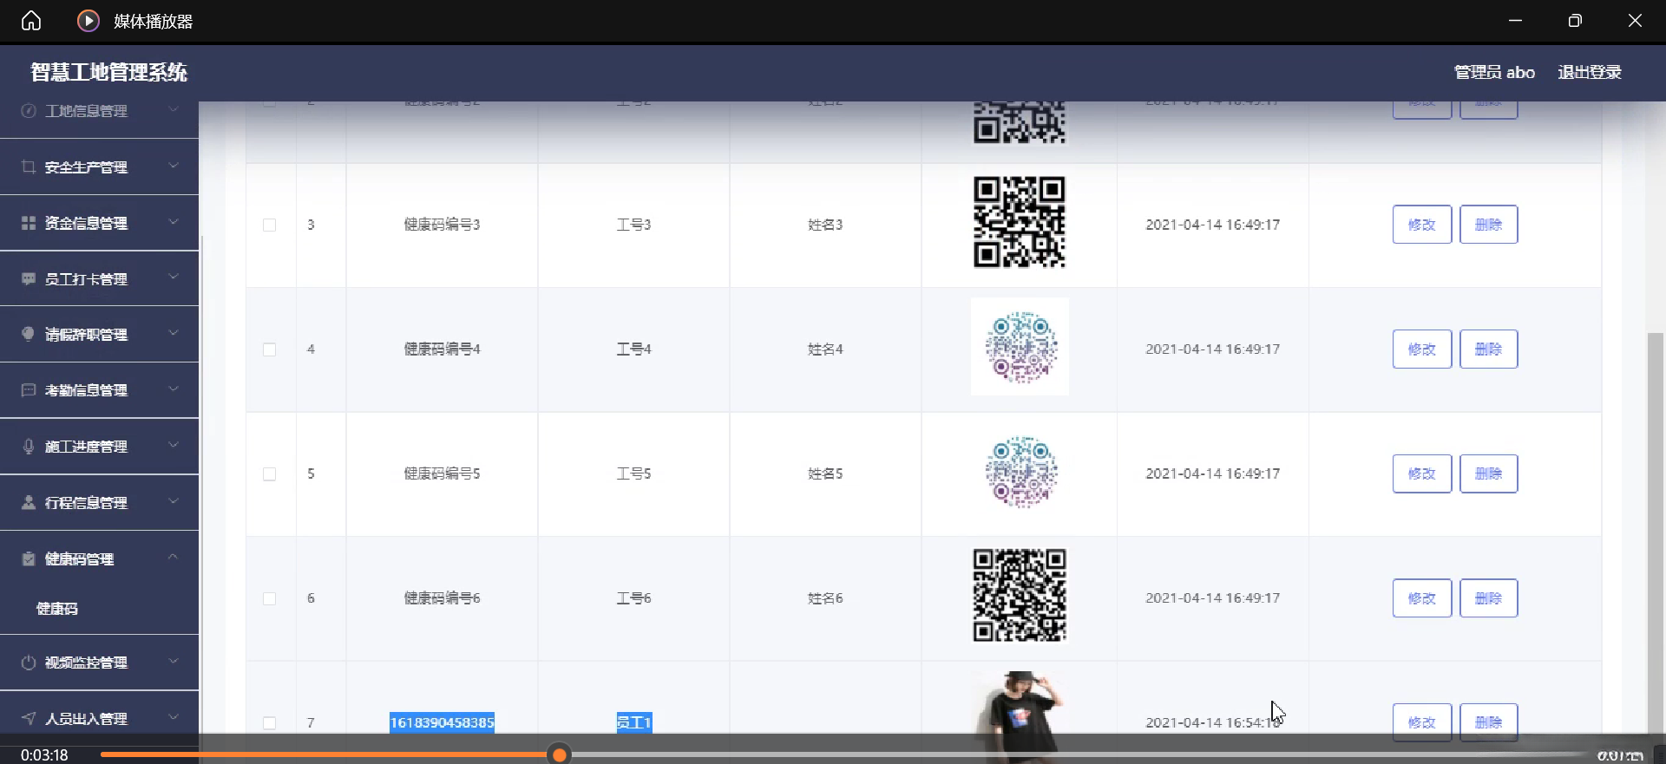1666x764 pixels.
Task: Click the QR code image in row 6
Action: 1020,595
